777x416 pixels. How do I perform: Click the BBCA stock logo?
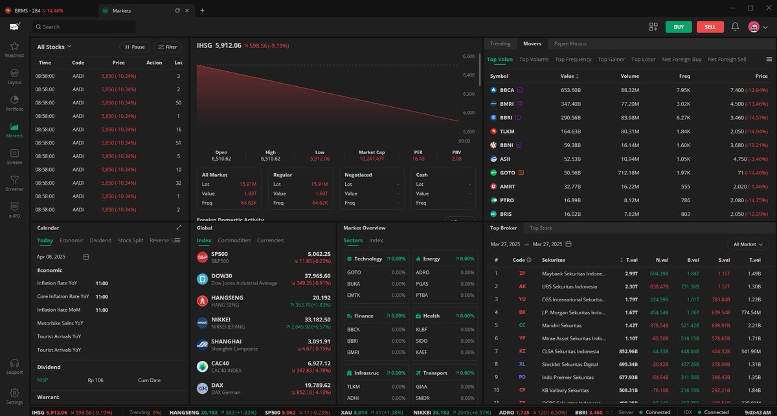pyautogui.click(x=493, y=90)
